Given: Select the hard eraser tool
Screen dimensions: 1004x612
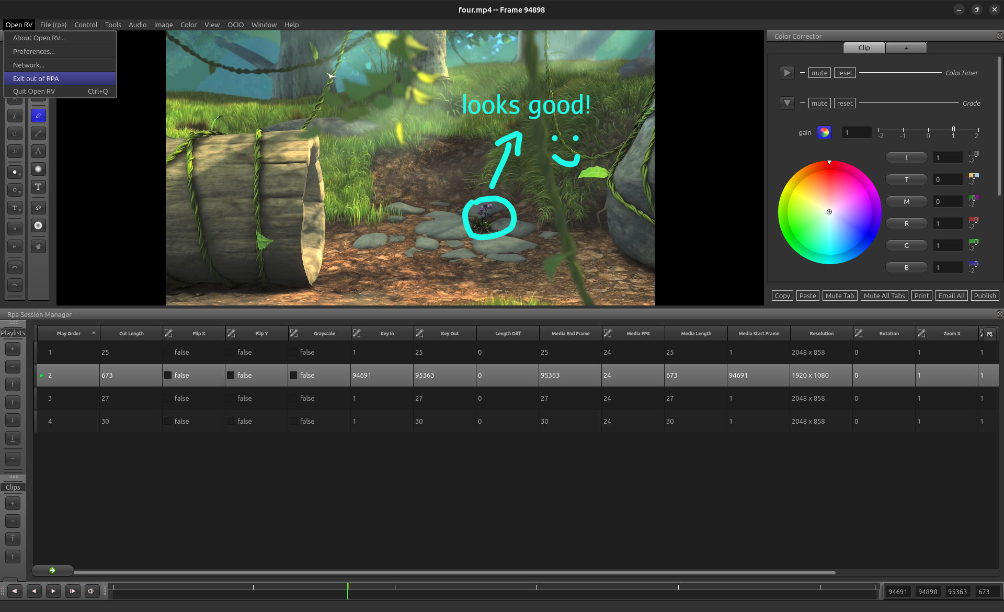Looking at the screenshot, I should pyautogui.click(x=38, y=208).
